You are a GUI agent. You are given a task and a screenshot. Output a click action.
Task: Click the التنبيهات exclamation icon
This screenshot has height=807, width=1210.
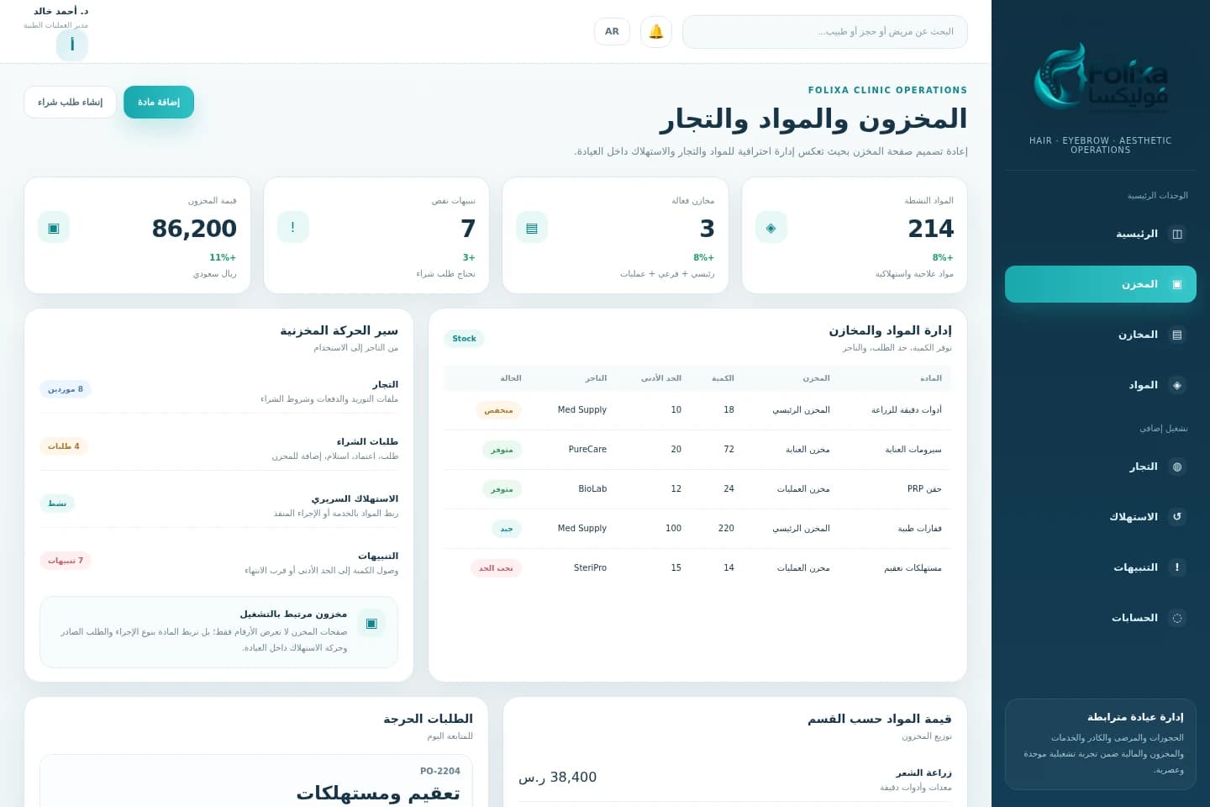click(x=1177, y=567)
